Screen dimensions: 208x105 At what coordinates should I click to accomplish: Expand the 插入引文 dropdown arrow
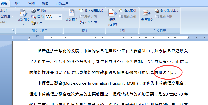(x=24, y=24)
